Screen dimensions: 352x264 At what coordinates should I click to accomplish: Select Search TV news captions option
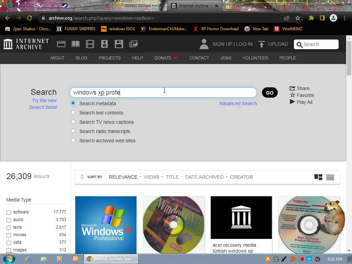73,121
